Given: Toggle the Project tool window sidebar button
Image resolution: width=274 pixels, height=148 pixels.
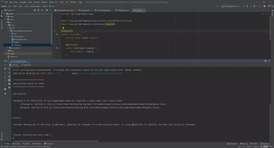Looking at the screenshot, I should (x=1, y=13).
